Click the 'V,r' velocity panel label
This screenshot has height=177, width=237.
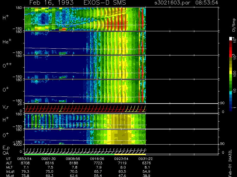click(x=6, y=107)
